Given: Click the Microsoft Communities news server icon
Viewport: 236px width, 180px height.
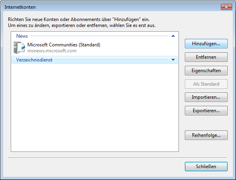Looking at the screenshot, I should coord(19,48).
